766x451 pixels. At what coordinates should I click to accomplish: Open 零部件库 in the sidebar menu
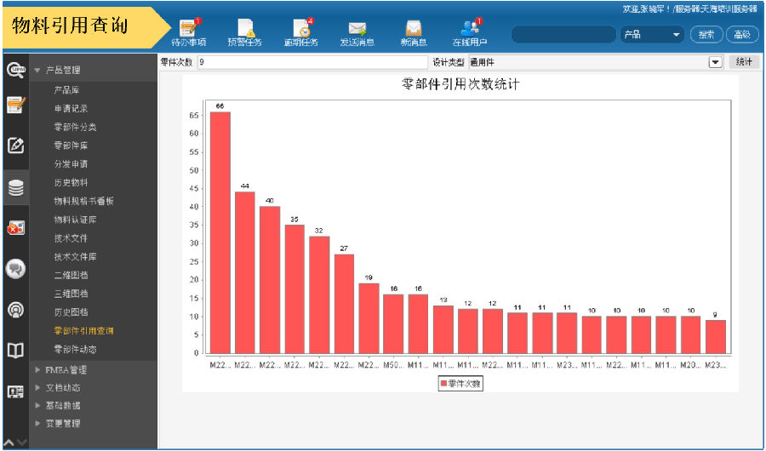click(x=71, y=146)
